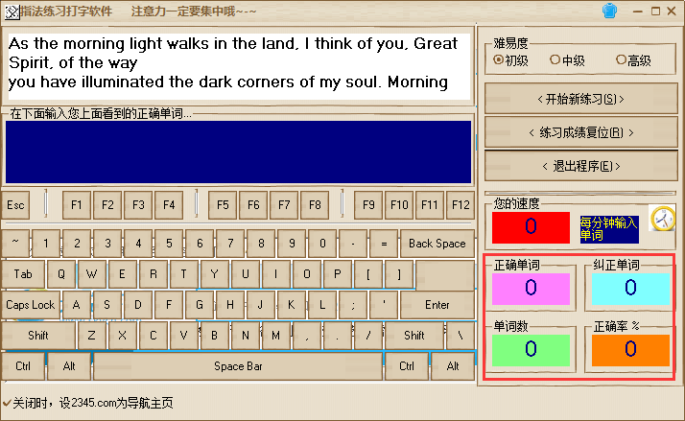Click the 练习成绩复位 reset button

pos(577,132)
